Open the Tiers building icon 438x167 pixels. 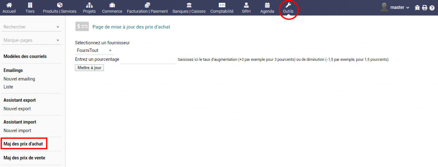click(30, 5)
